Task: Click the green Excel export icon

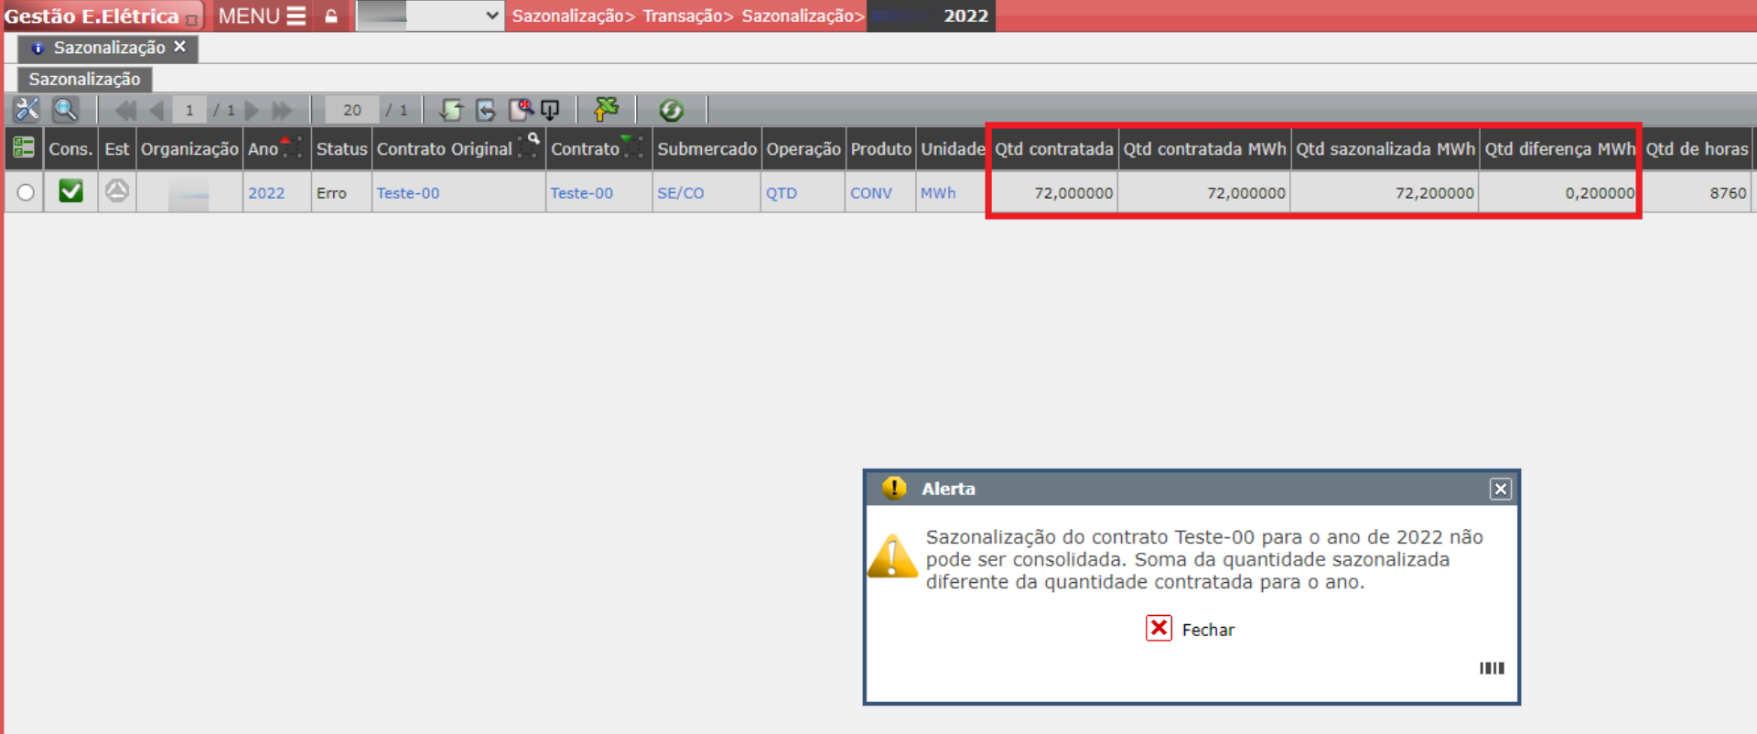Action: 606,110
